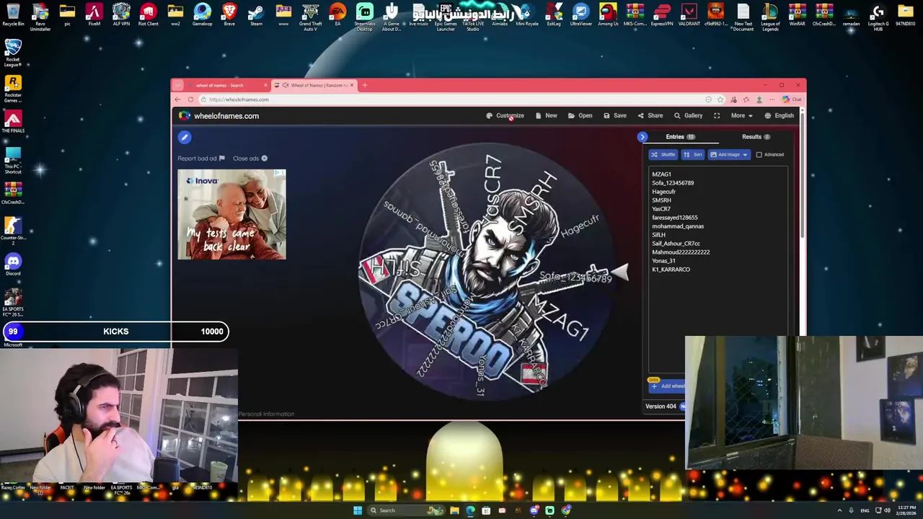Open the Recycle Bin desktop icon
The width and height of the screenshot is (923, 519).
click(x=13, y=14)
